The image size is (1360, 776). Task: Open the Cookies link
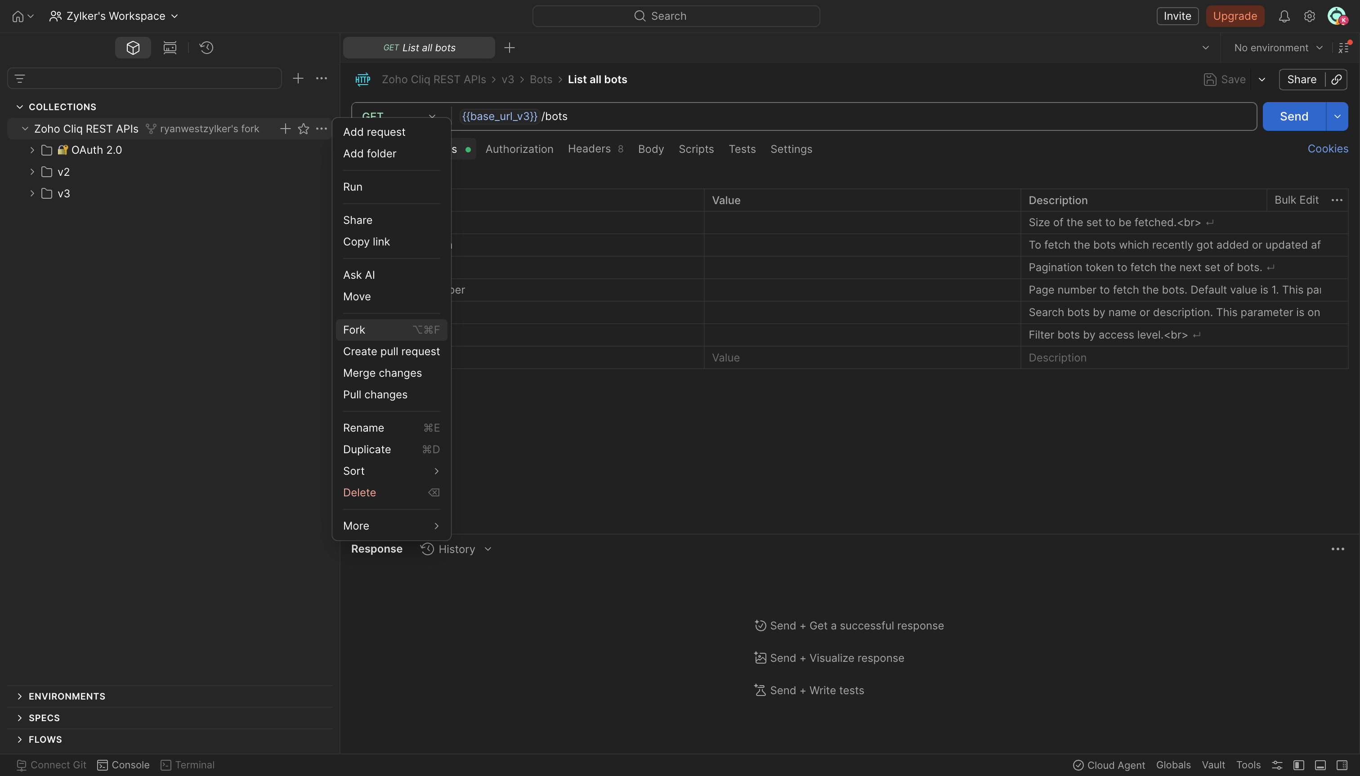click(x=1328, y=149)
